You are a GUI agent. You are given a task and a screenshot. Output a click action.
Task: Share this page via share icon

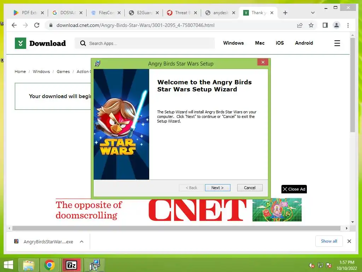coord(300,25)
